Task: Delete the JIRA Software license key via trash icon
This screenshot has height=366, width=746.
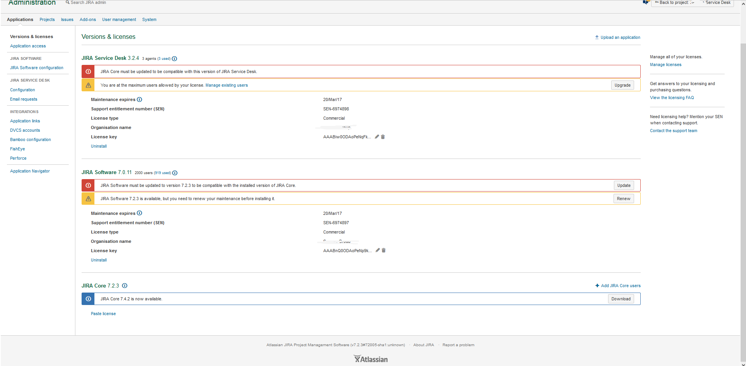Action: [383, 250]
